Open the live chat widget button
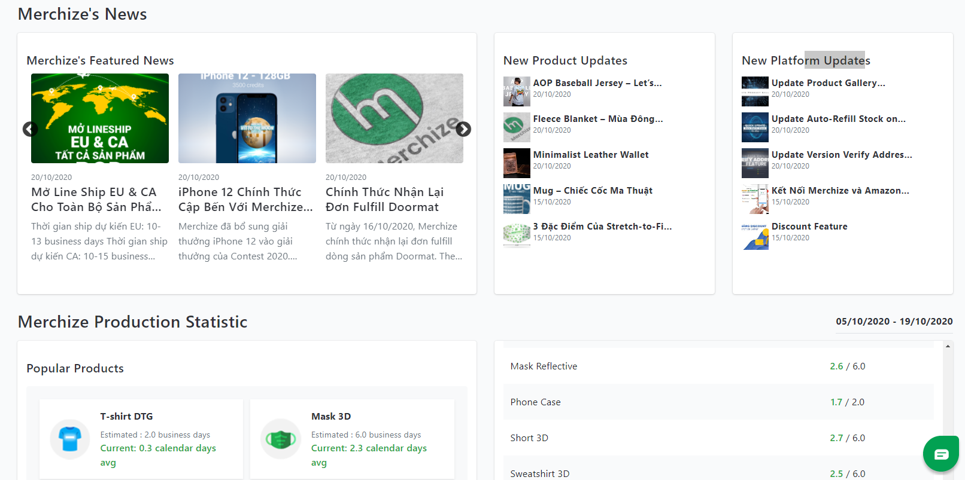The height and width of the screenshot is (480, 965). tap(941, 454)
